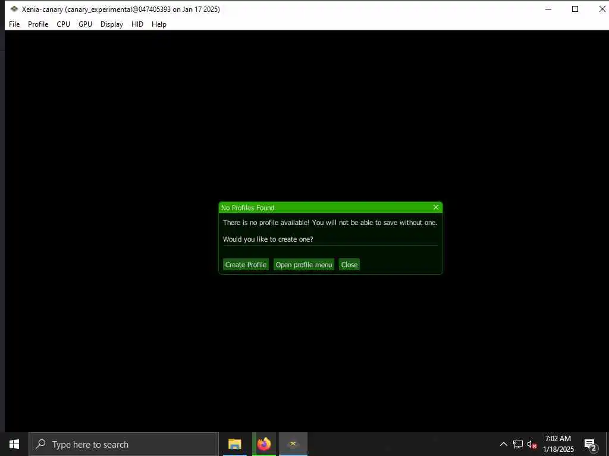Viewport: 609px width, 456px height.
Task: Open the File menu
Action: 14,24
